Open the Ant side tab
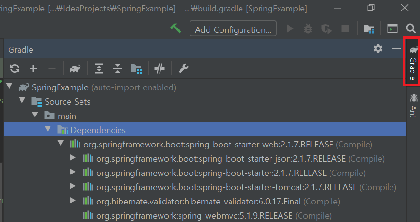 [x=413, y=105]
